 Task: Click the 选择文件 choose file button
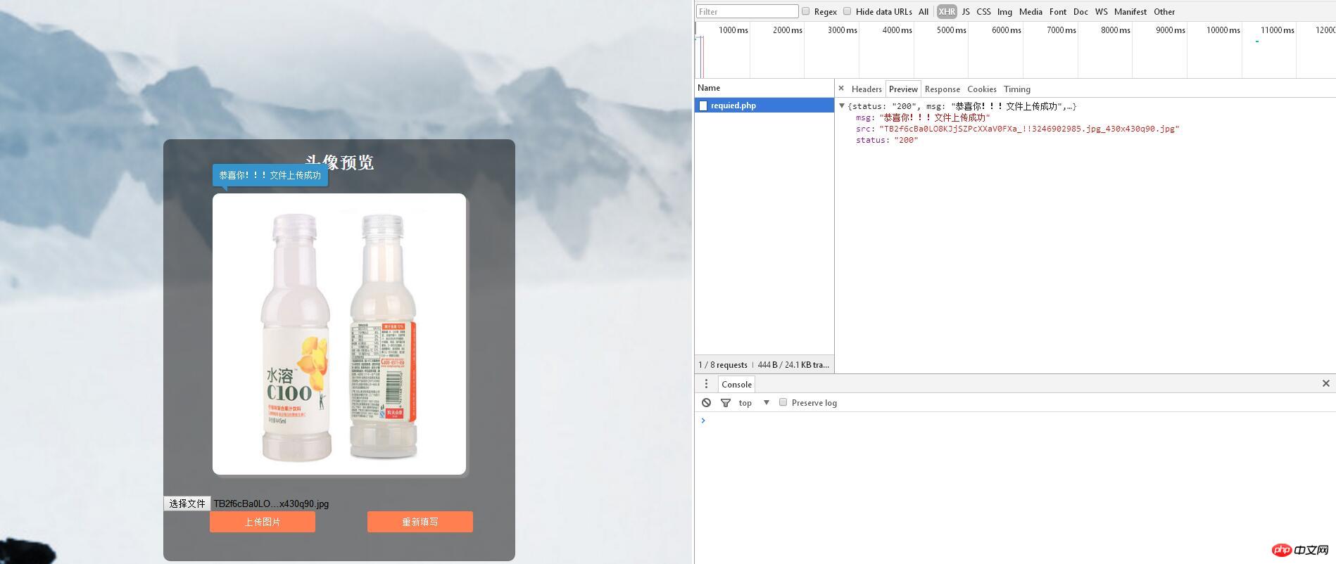pyautogui.click(x=187, y=504)
